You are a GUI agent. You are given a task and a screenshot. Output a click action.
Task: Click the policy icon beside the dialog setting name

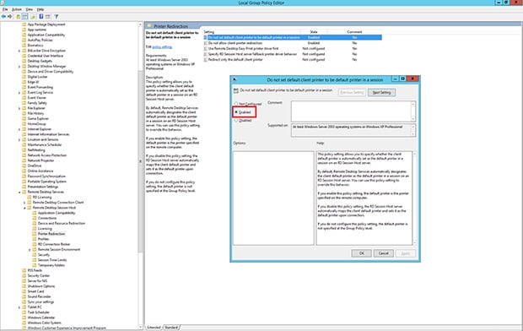pyautogui.click(x=236, y=90)
